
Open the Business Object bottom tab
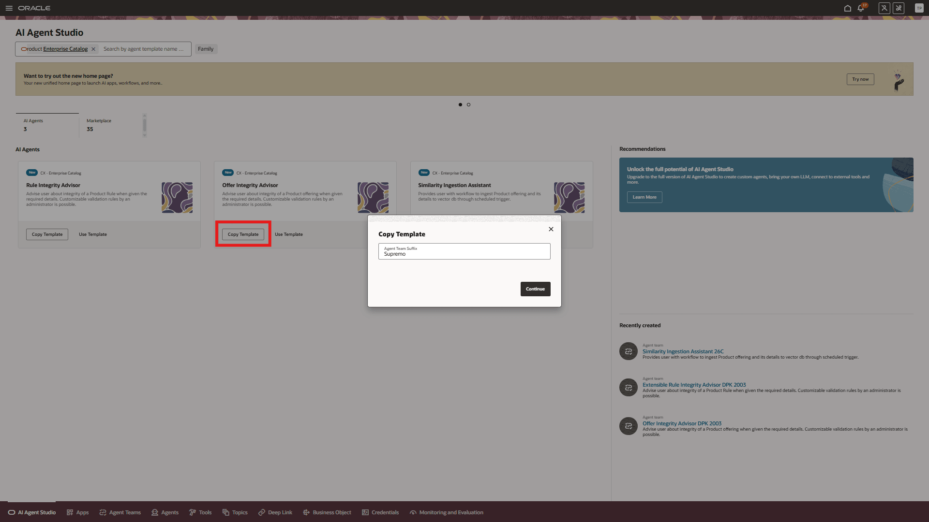(x=327, y=512)
